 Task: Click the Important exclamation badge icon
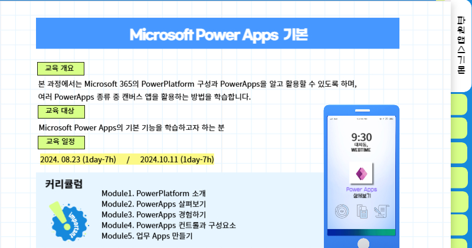68,221
